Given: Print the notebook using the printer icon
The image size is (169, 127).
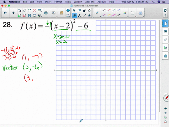Looking at the screenshot, I should click(x=46, y=13).
